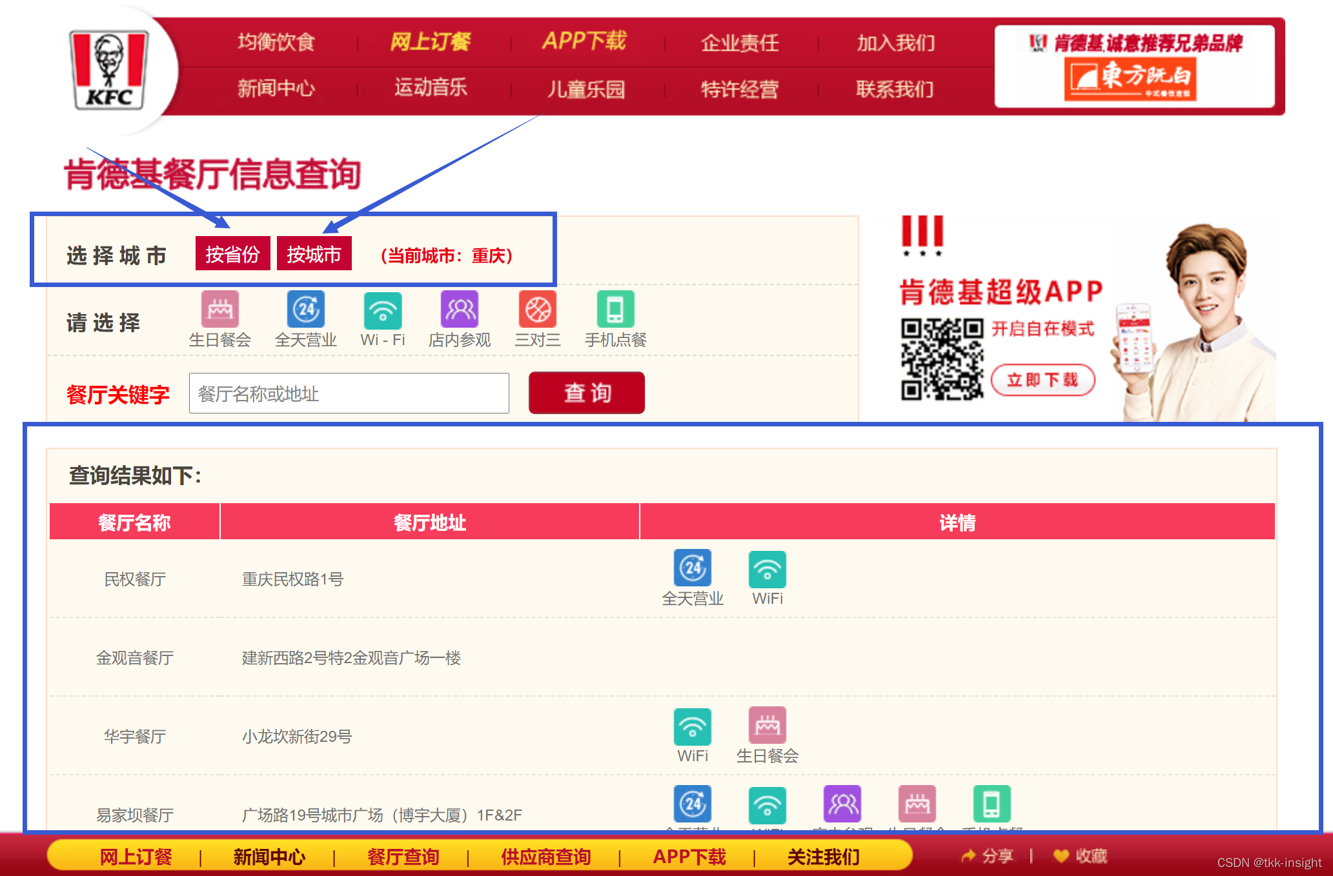The width and height of the screenshot is (1333, 876).
Task: Open 网上订餐 in the top menu
Action: (431, 42)
